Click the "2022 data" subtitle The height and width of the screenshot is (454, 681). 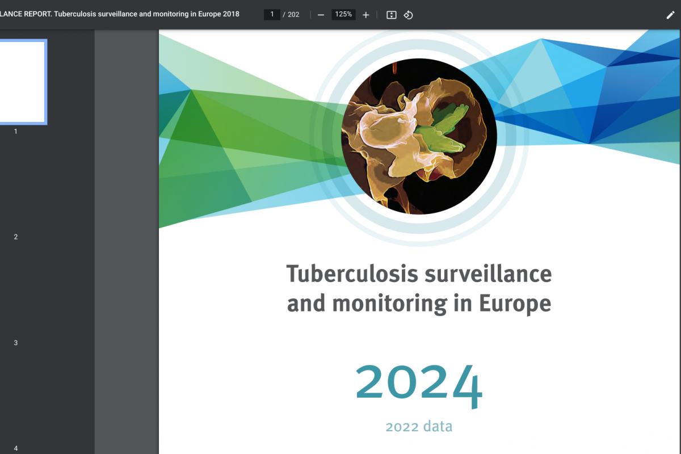click(419, 426)
